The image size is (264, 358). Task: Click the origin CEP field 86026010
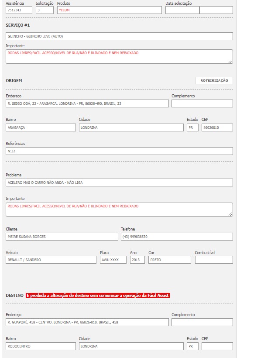(217, 127)
